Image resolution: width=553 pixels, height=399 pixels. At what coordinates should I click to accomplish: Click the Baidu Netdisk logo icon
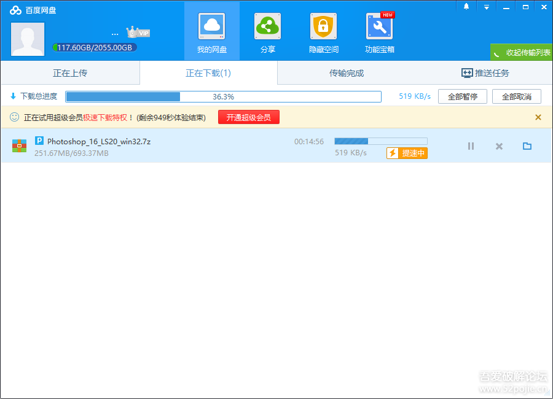(x=15, y=10)
